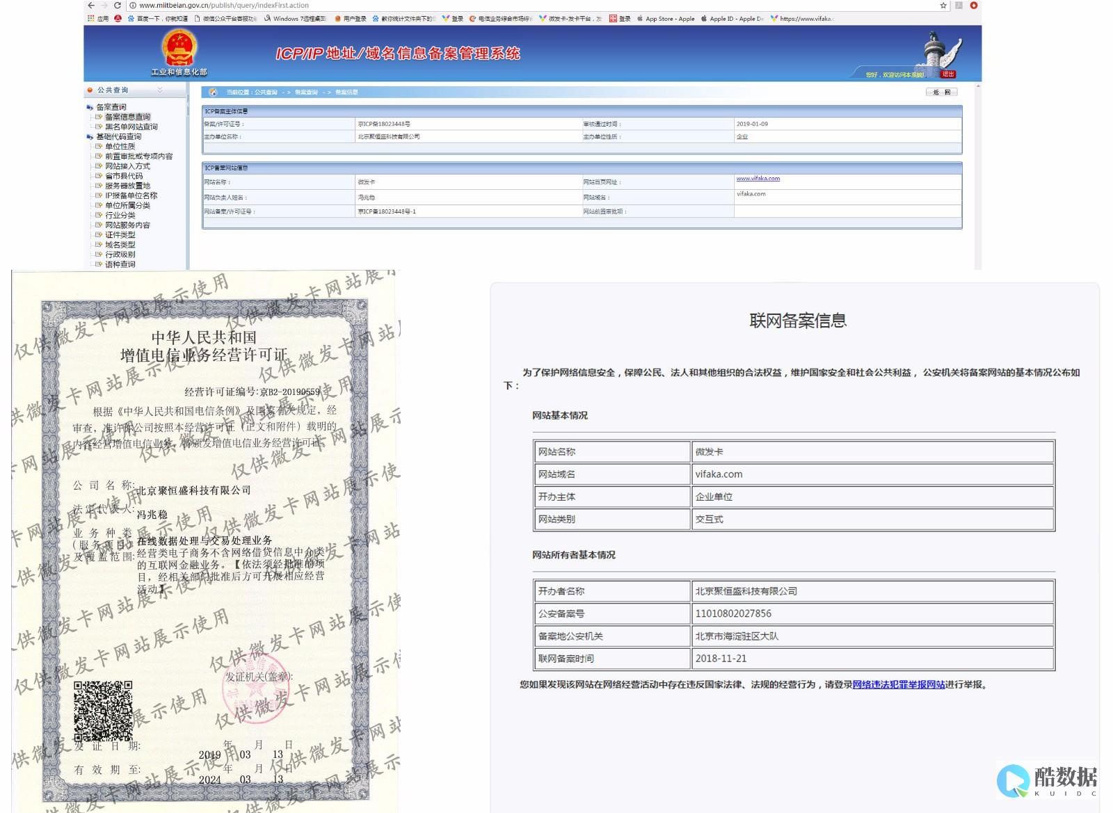Screen dimensions: 1113x813
Task: Open 域名类型 tree item
Action: coord(120,245)
